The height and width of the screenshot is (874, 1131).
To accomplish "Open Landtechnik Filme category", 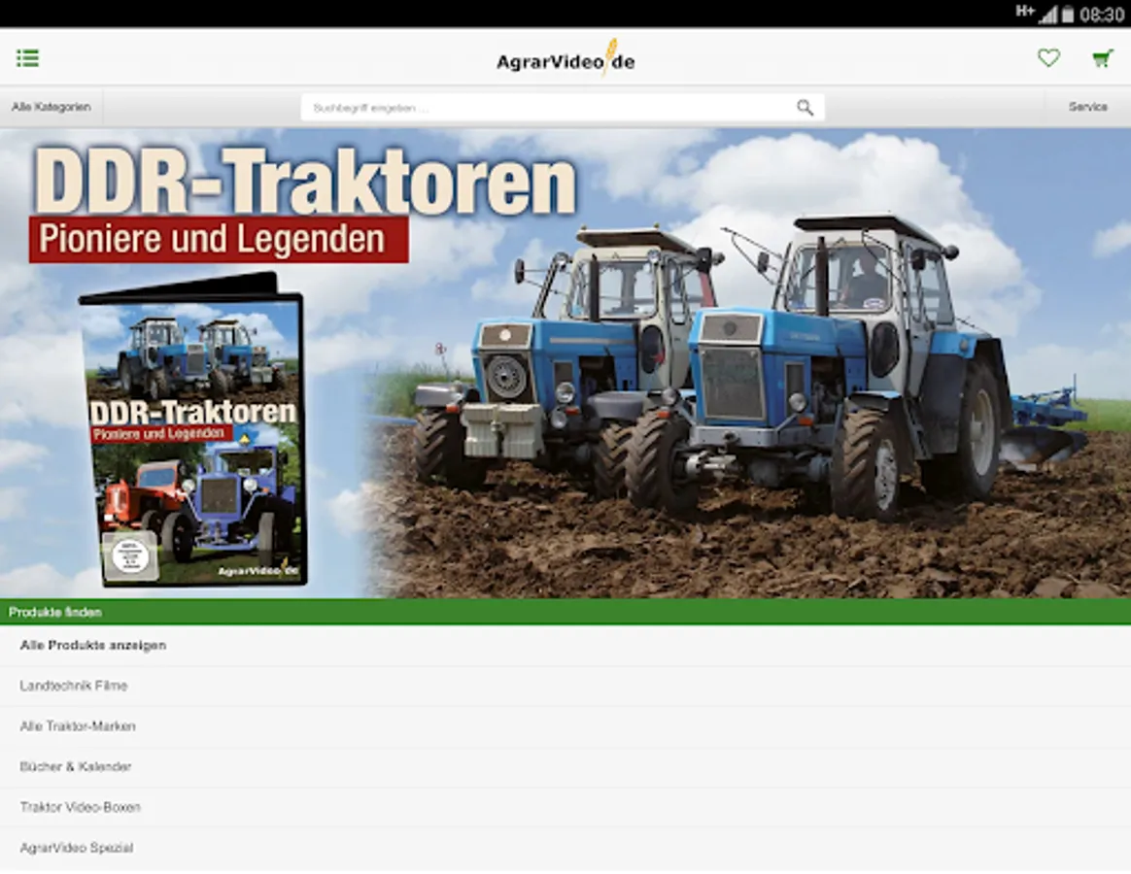I will pos(565,686).
